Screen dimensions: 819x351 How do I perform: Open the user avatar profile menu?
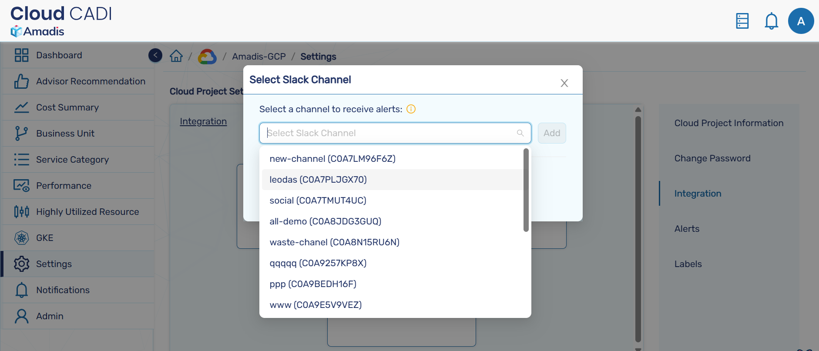[x=801, y=21]
